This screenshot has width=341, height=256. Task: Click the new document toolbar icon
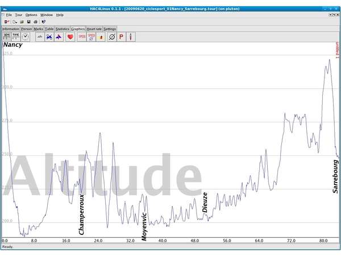tap(15, 22)
